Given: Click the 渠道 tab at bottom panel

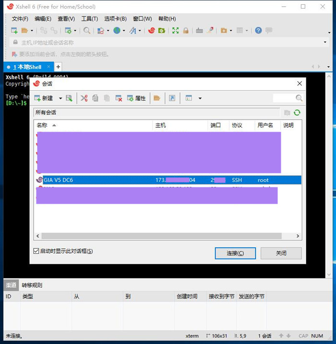Looking at the screenshot, I should point(11,285).
